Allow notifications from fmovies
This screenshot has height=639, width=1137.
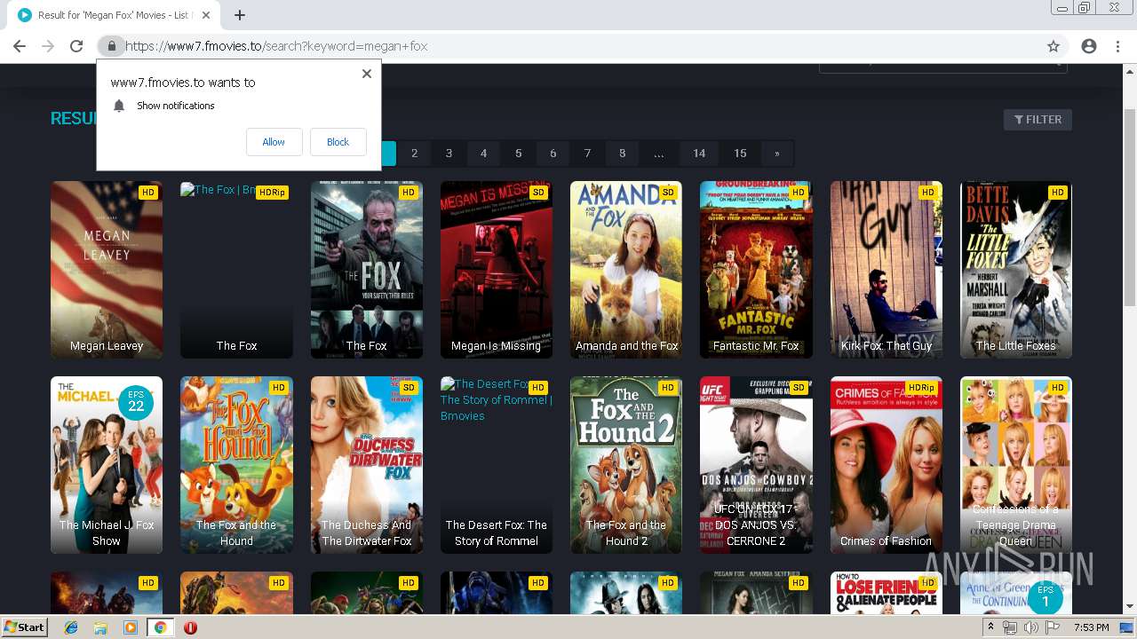coord(274,142)
